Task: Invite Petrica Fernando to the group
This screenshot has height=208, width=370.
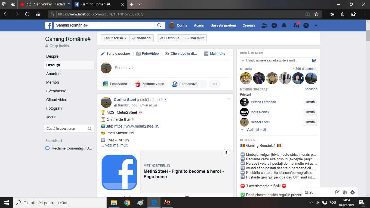Action: 310,102
